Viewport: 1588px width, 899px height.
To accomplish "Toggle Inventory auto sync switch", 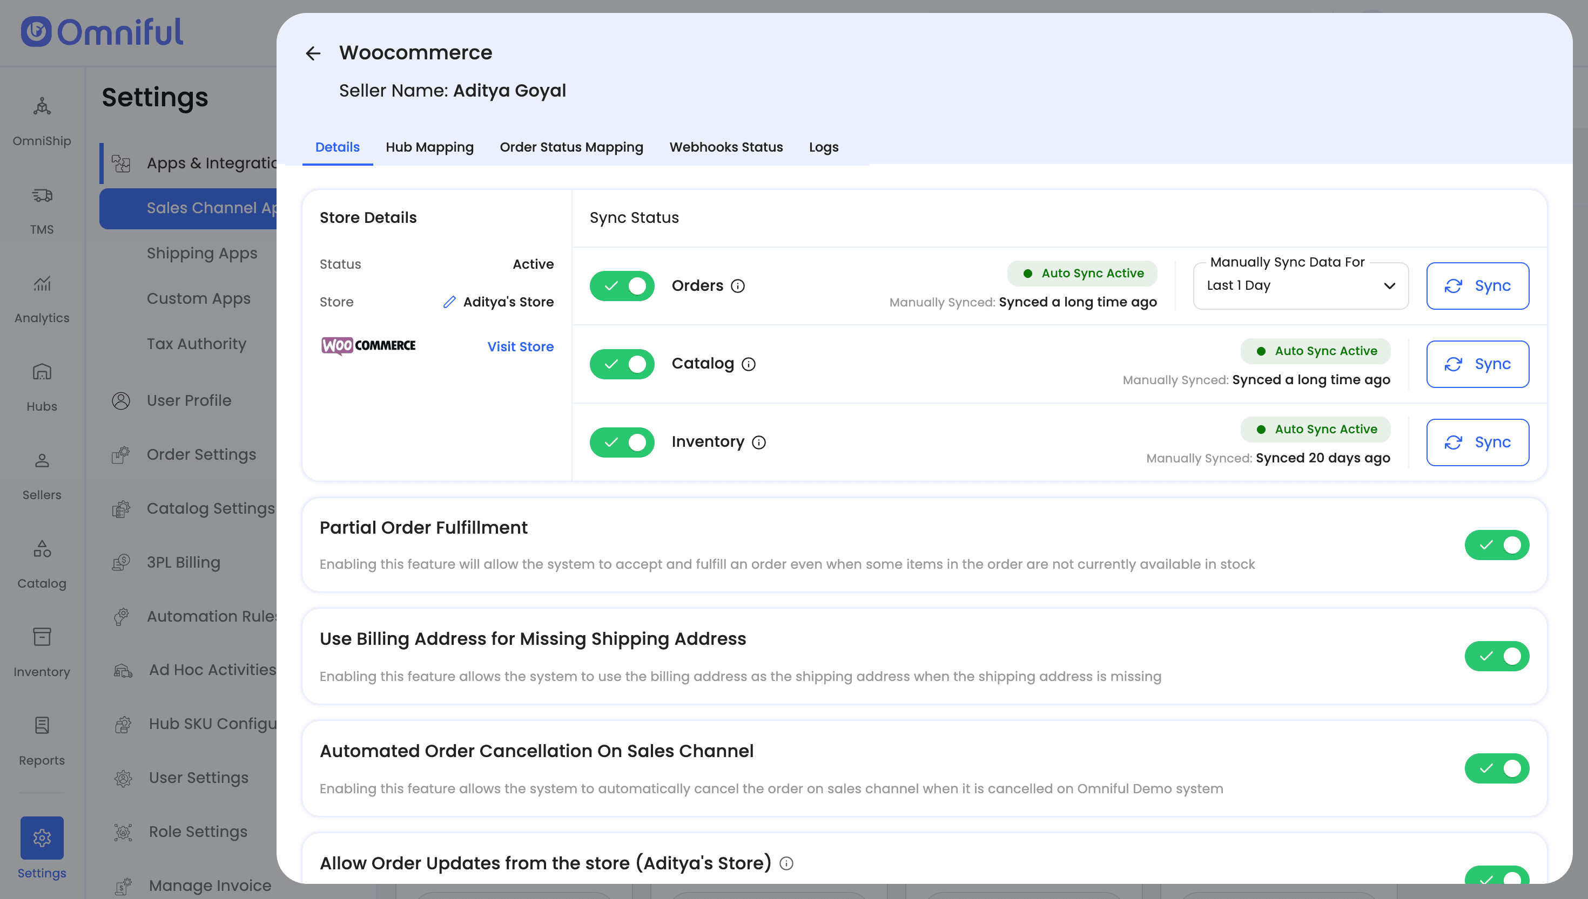I will click(622, 442).
